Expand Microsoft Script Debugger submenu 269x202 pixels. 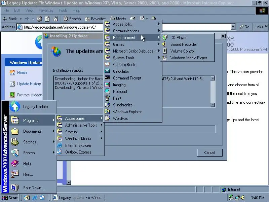pos(133,51)
